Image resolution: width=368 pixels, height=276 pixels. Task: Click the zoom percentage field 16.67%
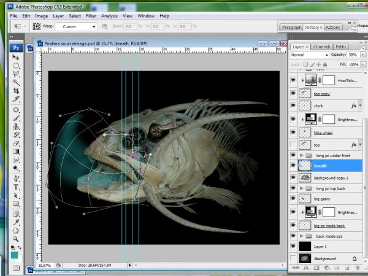pyautogui.click(x=45, y=266)
